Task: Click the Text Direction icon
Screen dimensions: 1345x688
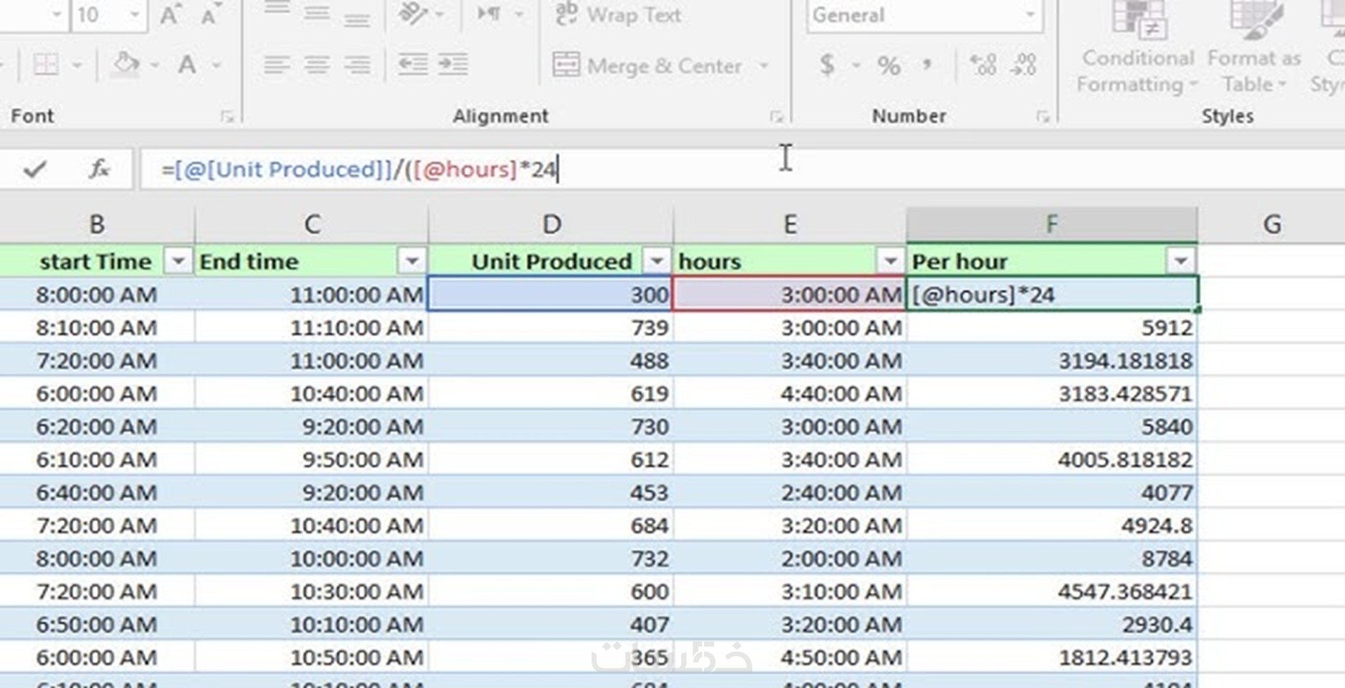Action: click(x=490, y=14)
